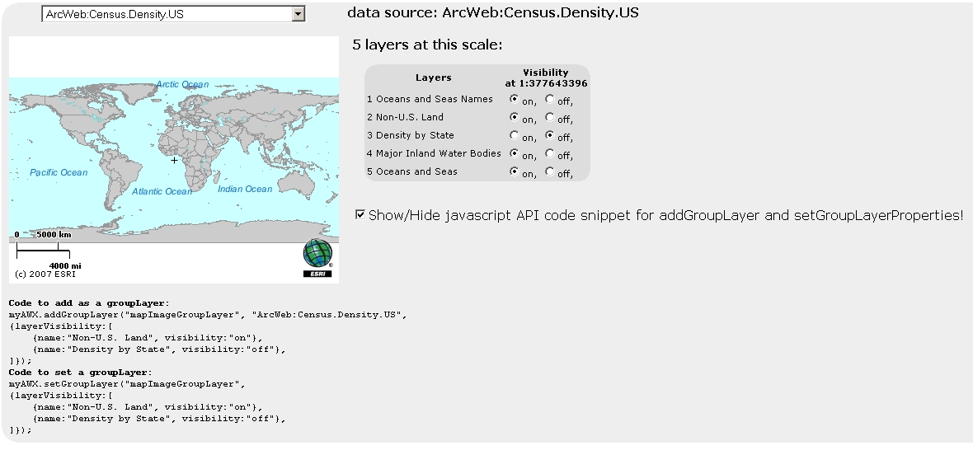Click the Visibility at 1:377643396 header
973x469 pixels.
click(546, 77)
